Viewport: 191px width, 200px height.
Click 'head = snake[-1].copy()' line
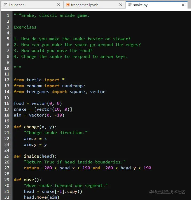(53, 191)
